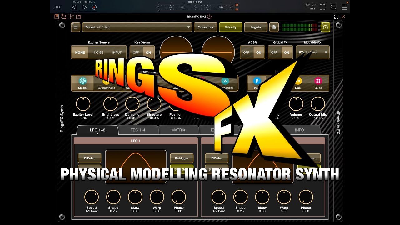Arm recording with the red record icon
The height and width of the screenshot is (225, 400).
(94, 7)
